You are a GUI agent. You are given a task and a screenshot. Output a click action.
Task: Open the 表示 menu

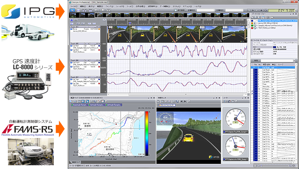92,6
